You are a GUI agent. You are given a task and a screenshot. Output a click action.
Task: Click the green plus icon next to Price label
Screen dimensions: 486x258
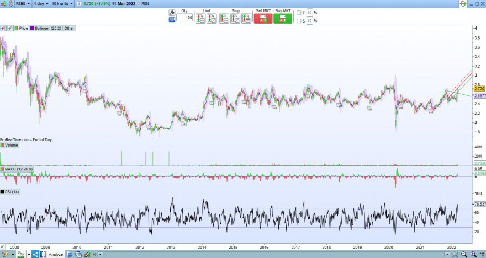click(x=10, y=28)
